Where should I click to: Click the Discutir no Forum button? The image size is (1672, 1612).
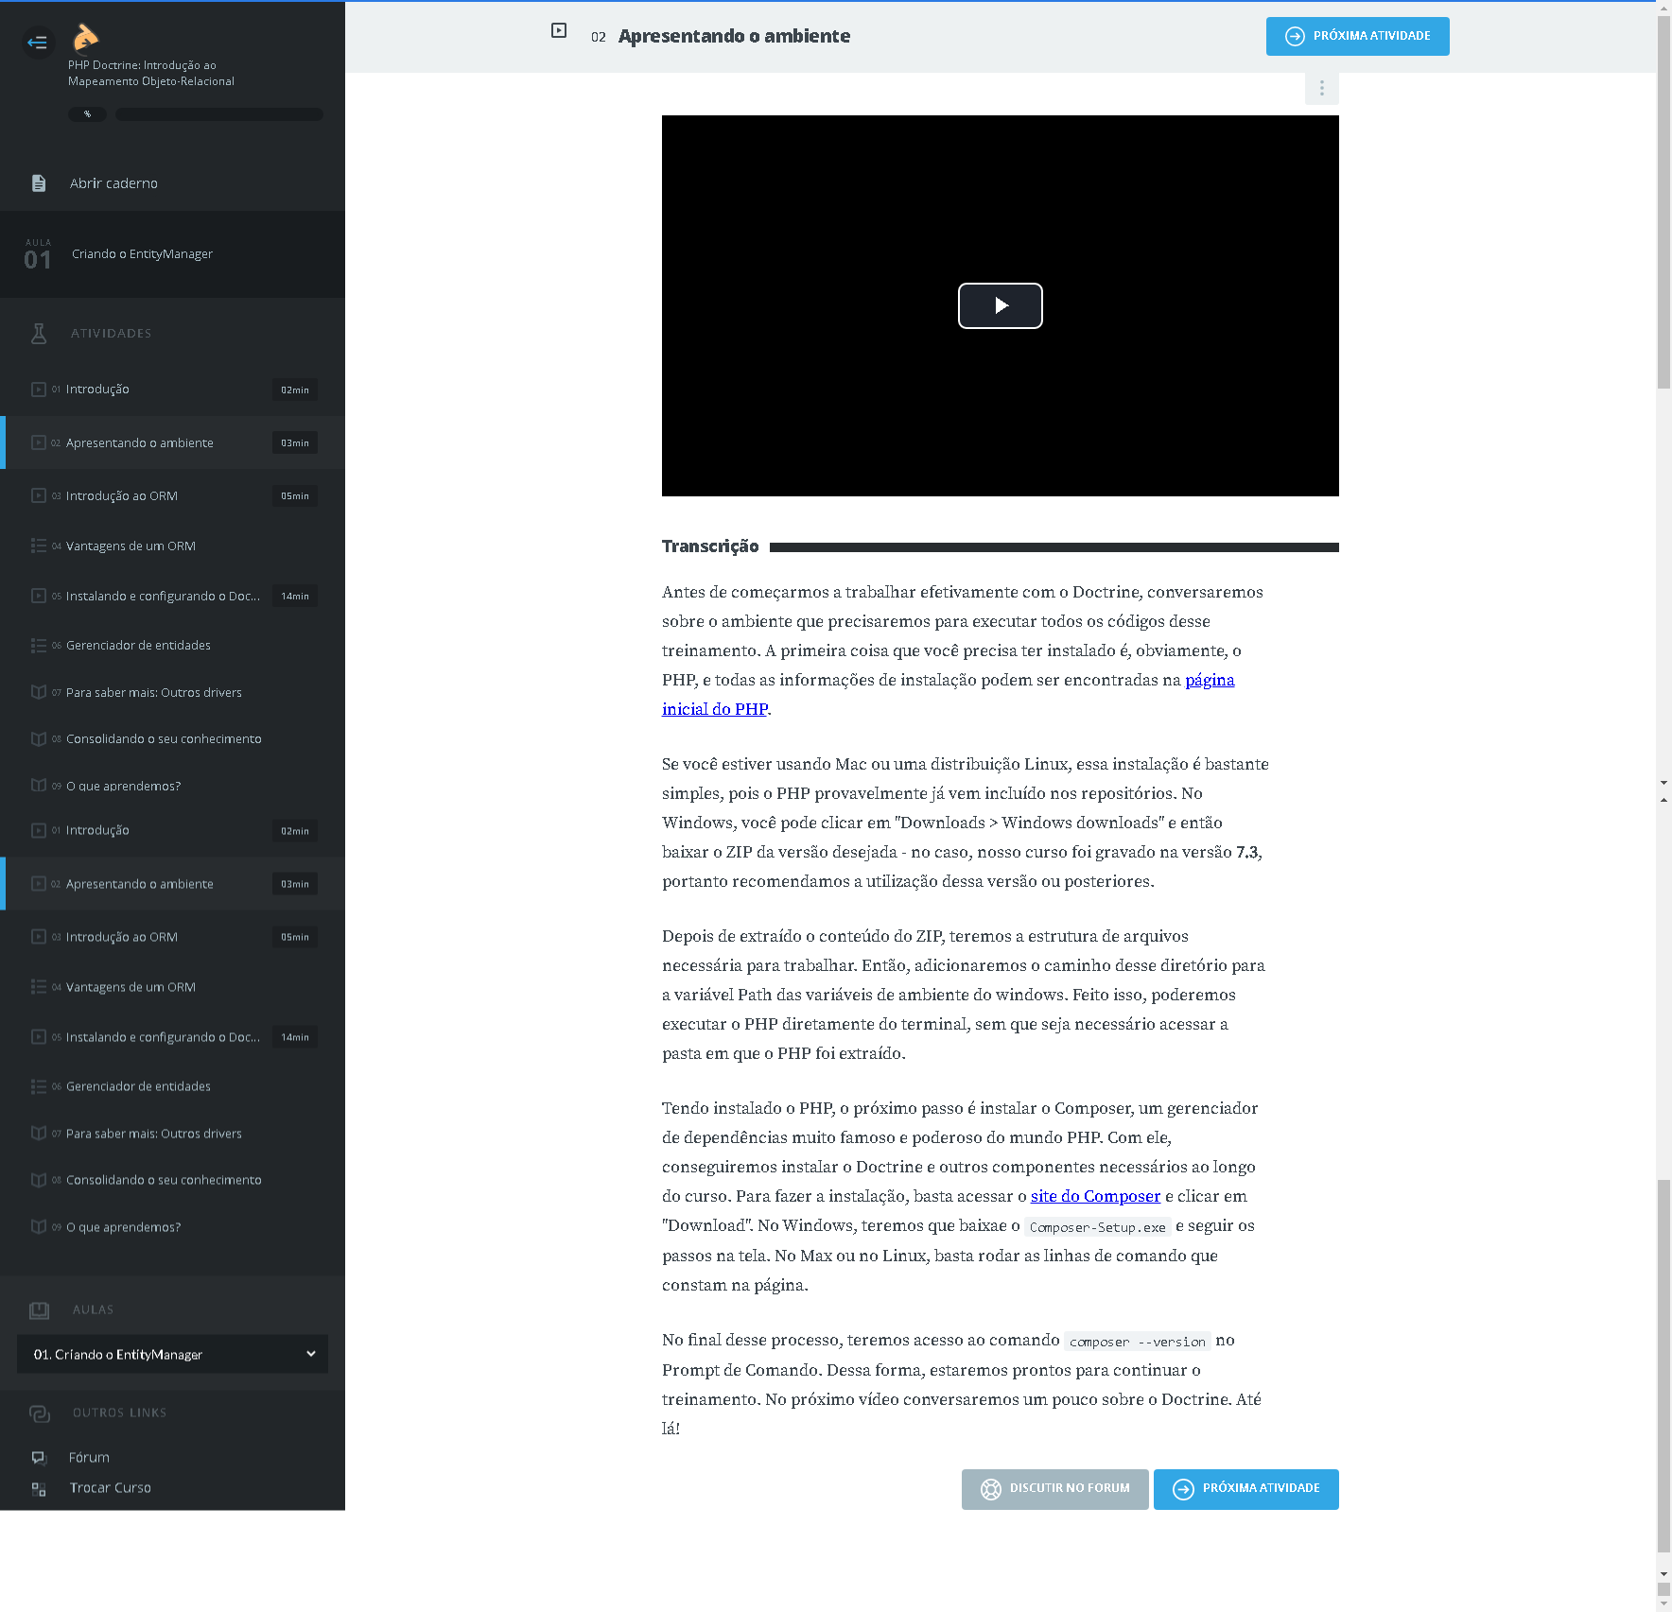[1054, 1488]
